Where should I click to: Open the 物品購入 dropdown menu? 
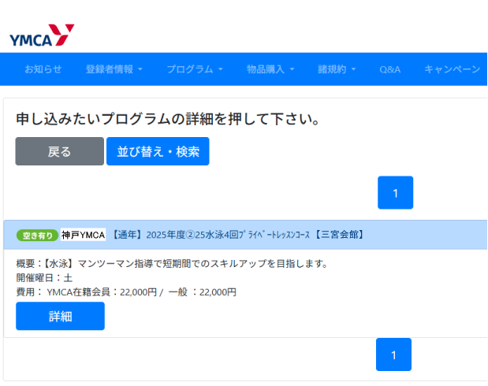[x=270, y=69]
